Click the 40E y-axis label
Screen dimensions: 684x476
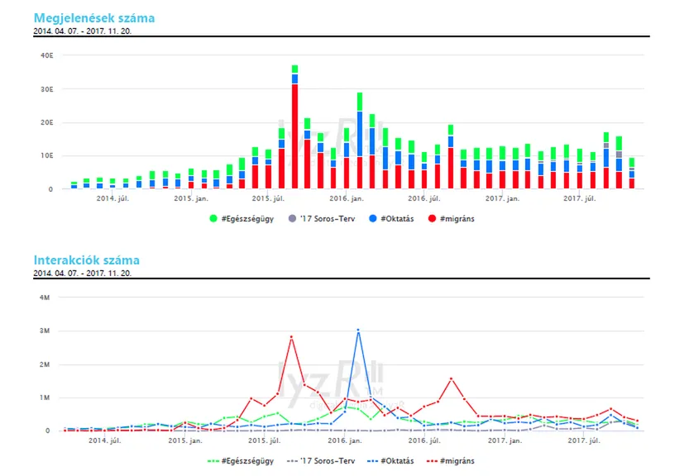tap(46, 55)
